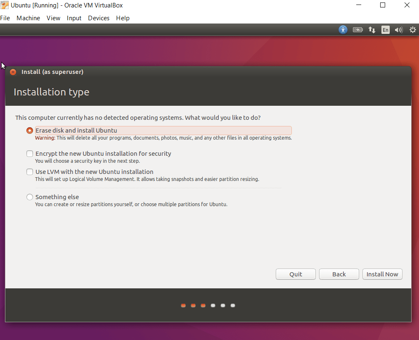Click the battery status indicator

(x=357, y=30)
